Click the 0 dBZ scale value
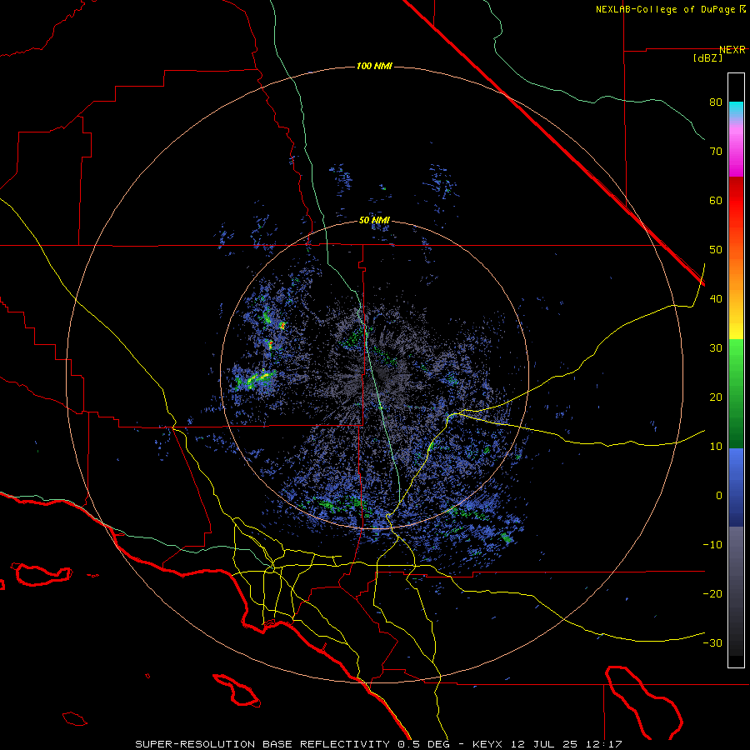 click(x=719, y=496)
